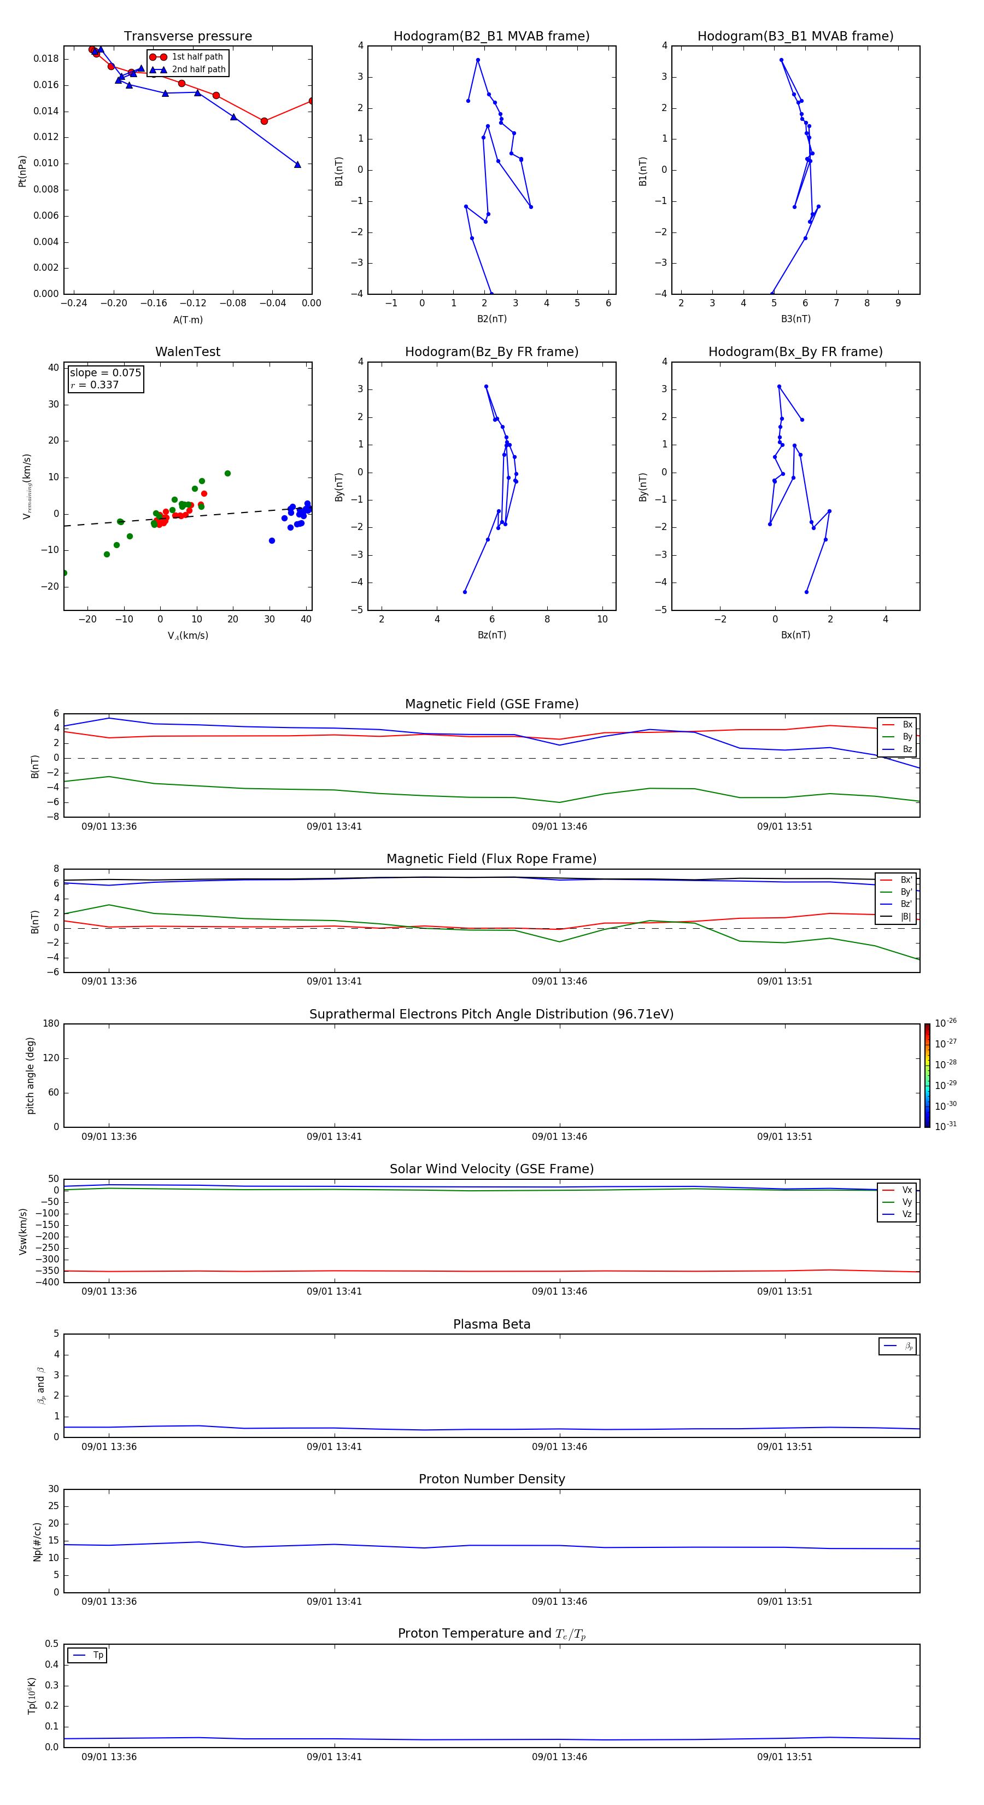Click the "Hodogram(B2_B1 MVAB frame)" title

tap(491, 37)
